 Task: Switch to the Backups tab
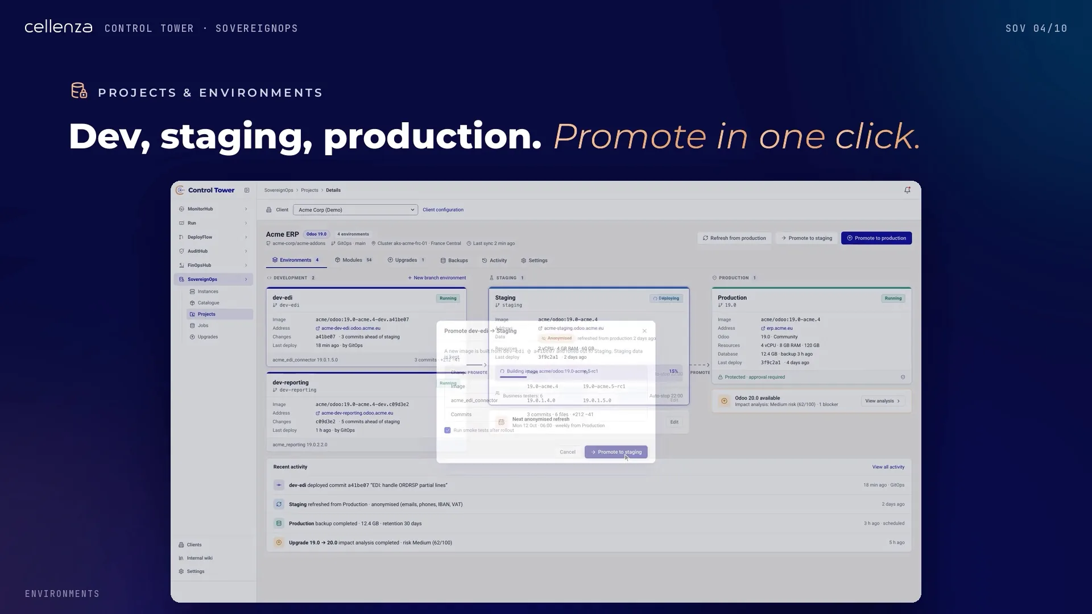(x=454, y=261)
